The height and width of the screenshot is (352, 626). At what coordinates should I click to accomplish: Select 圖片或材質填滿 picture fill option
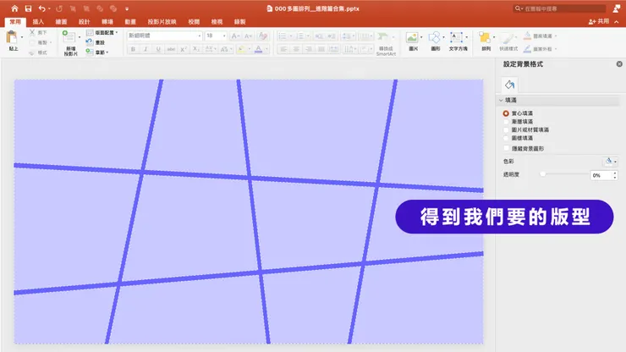pyautogui.click(x=506, y=129)
